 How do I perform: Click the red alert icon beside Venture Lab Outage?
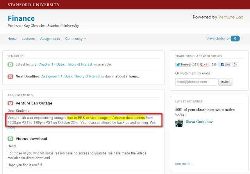pyautogui.click(x=11, y=103)
